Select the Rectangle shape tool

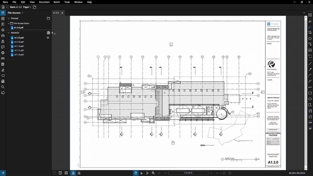click(x=310, y=93)
